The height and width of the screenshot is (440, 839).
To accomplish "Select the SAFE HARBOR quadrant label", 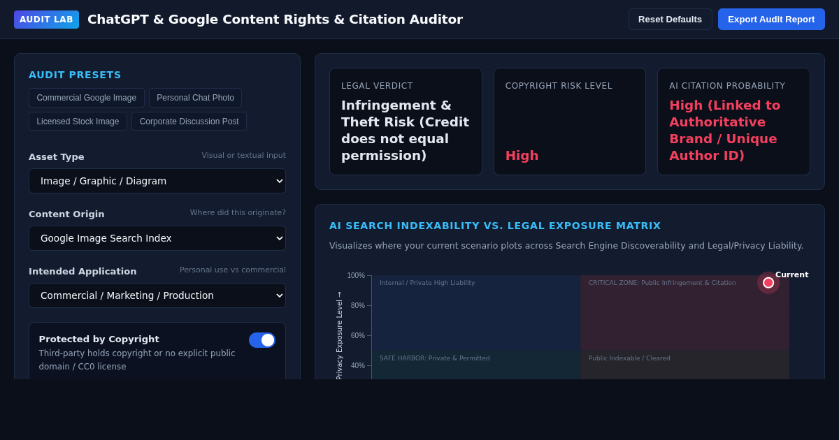I will (435, 358).
